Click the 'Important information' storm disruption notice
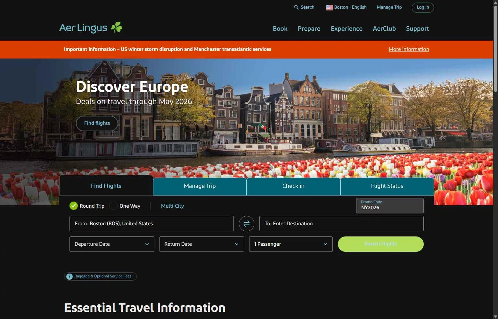Viewport: 498px width, 319px height. coord(167,49)
